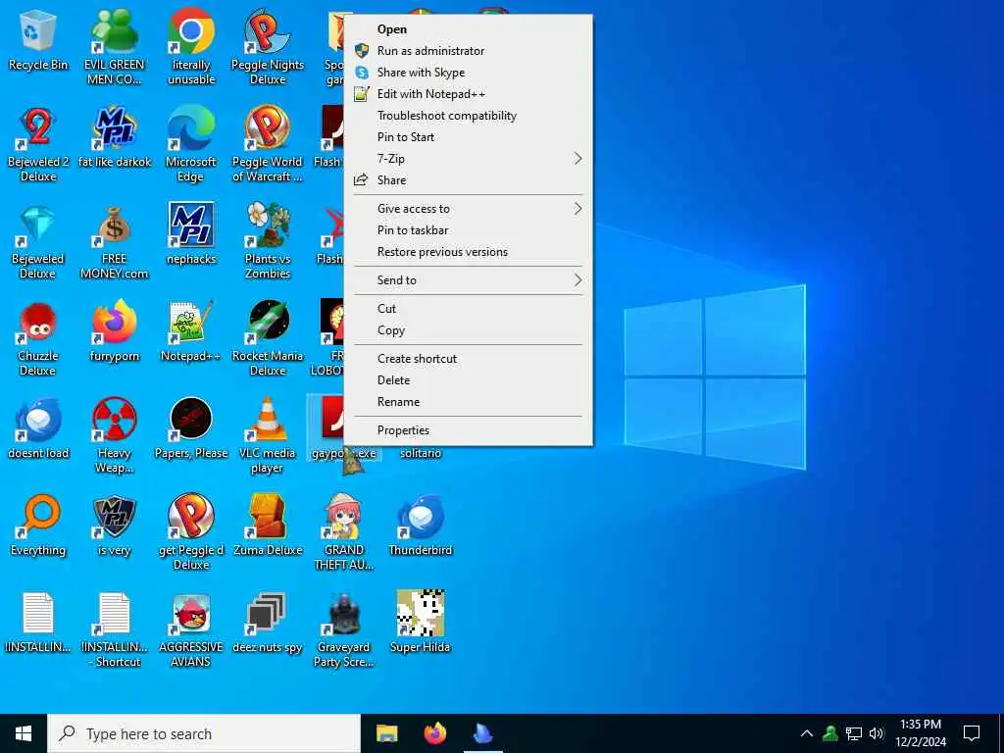Select Plants vs Zombies shortcut
The height and width of the screenshot is (753, 1004).
(268, 242)
